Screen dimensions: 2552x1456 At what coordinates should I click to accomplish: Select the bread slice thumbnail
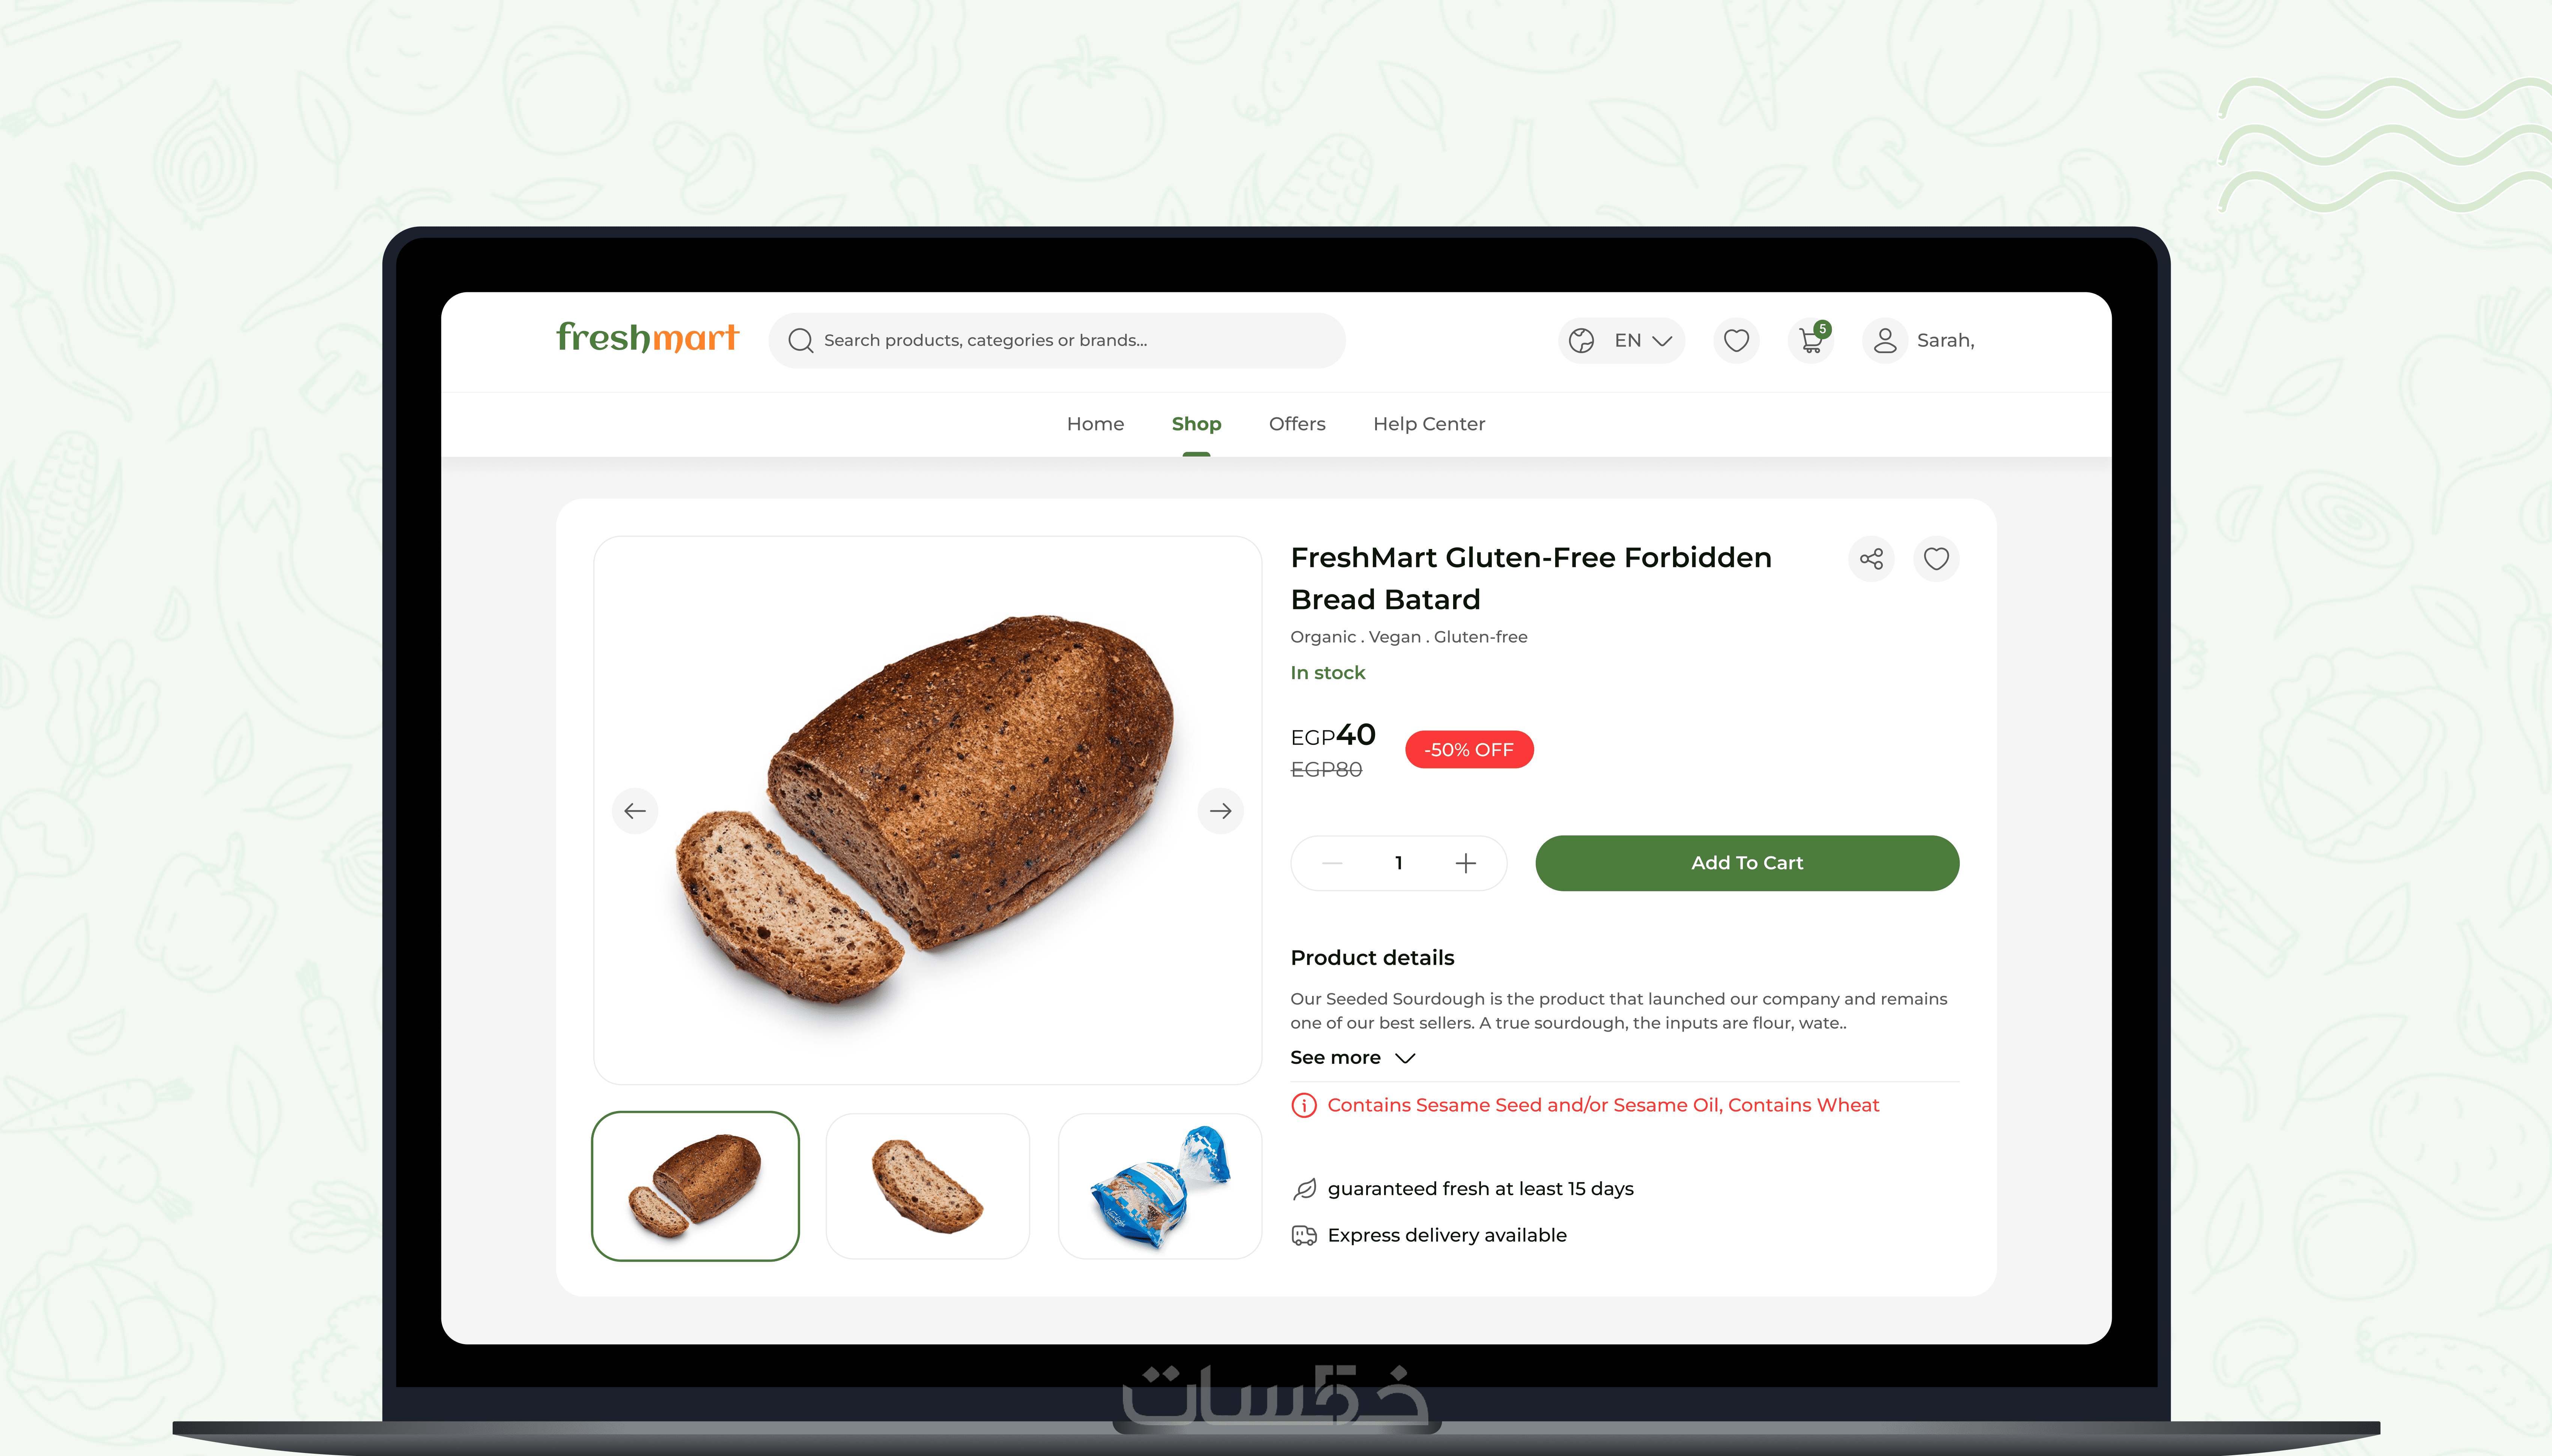click(928, 1186)
